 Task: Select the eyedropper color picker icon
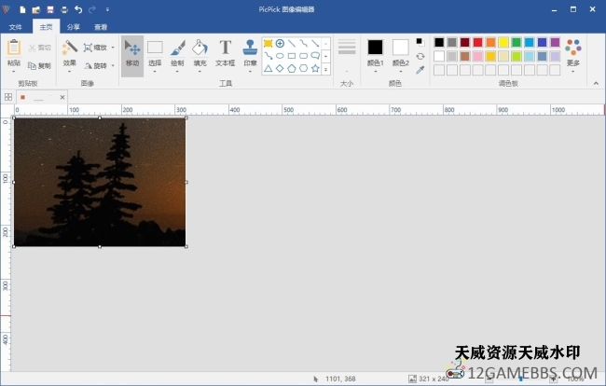420,69
